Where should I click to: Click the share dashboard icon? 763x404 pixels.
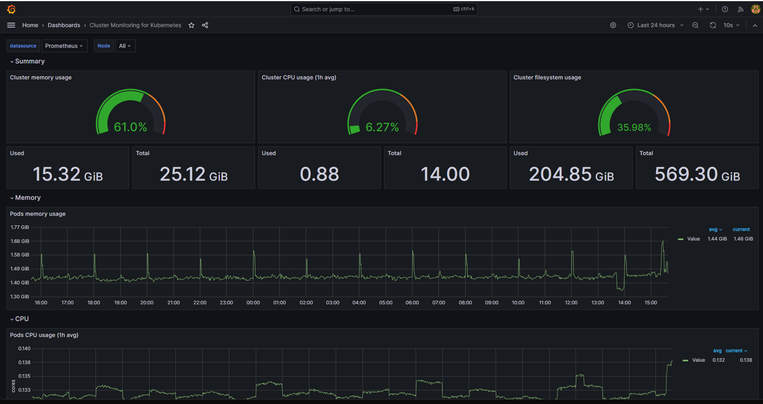205,25
